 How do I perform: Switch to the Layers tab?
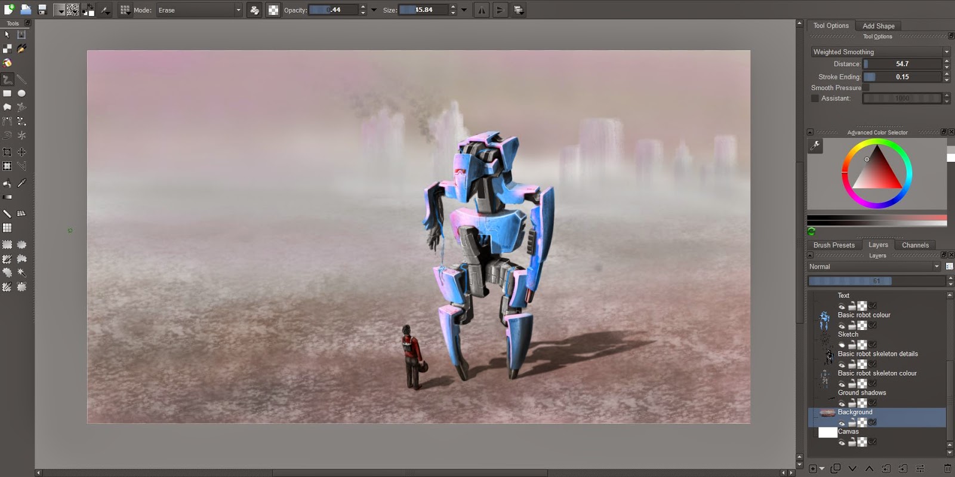tap(878, 245)
